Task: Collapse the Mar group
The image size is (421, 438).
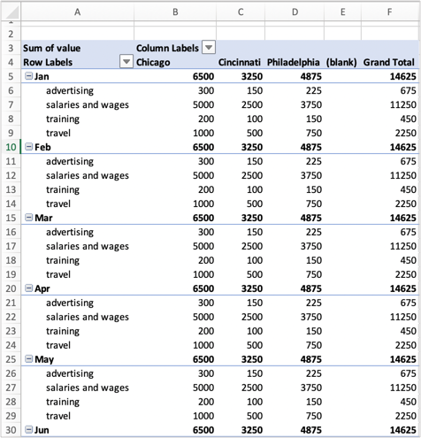Action: pos(28,218)
